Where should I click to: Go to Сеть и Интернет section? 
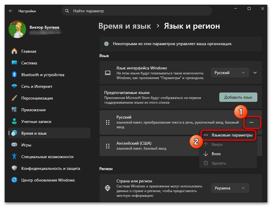click(49, 86)
